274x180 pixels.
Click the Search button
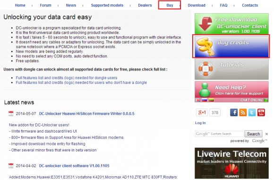point(253,134)
